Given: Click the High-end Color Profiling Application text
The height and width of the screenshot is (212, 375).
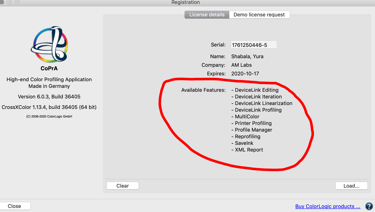Looking at the screenshot, I should click(x=49, y=79).
